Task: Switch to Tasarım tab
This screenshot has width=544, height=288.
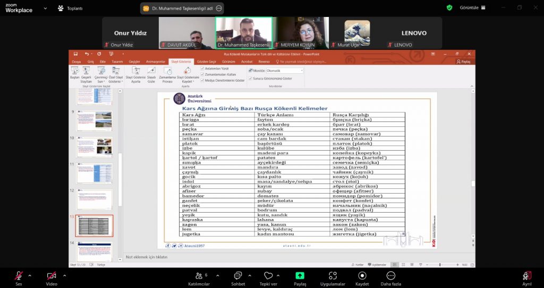Action: click(x=117, y=62)
